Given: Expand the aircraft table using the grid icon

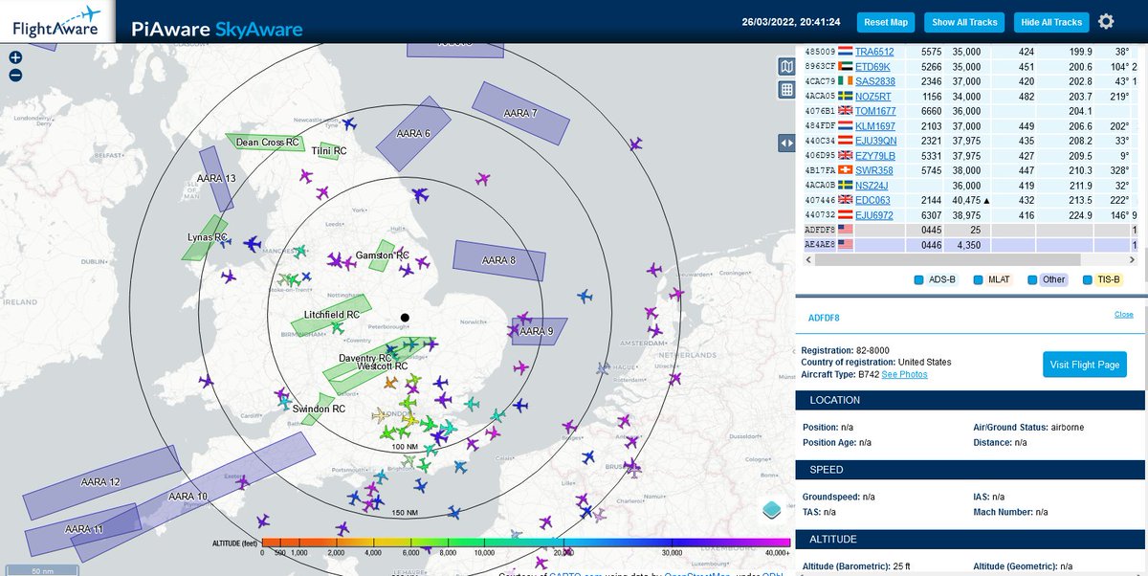Looking at the screenshot, I should (785, 90).
